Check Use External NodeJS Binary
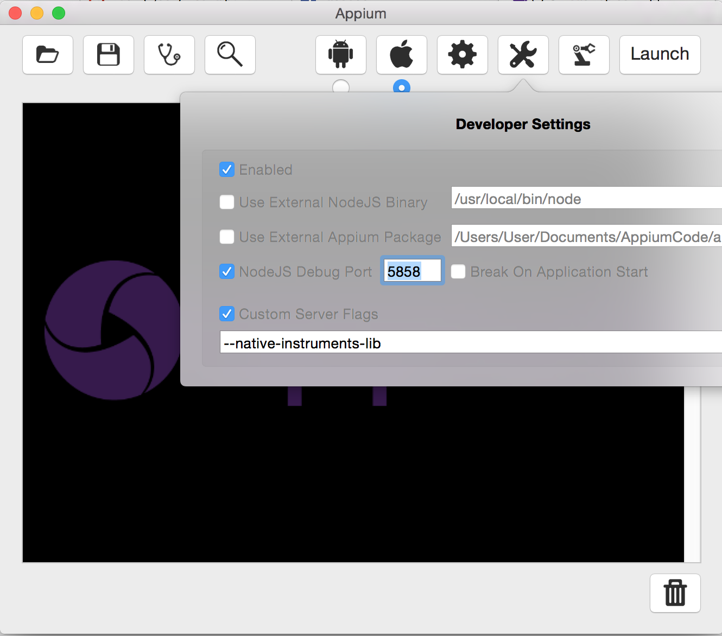The image size is (722, 636). (x=227, y=202)
